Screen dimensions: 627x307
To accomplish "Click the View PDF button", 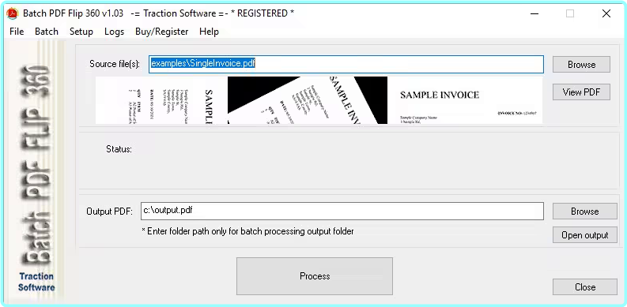I will [x=581, y=92].
